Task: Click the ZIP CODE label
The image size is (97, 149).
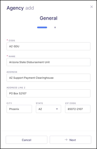Action: coord(70,103)
